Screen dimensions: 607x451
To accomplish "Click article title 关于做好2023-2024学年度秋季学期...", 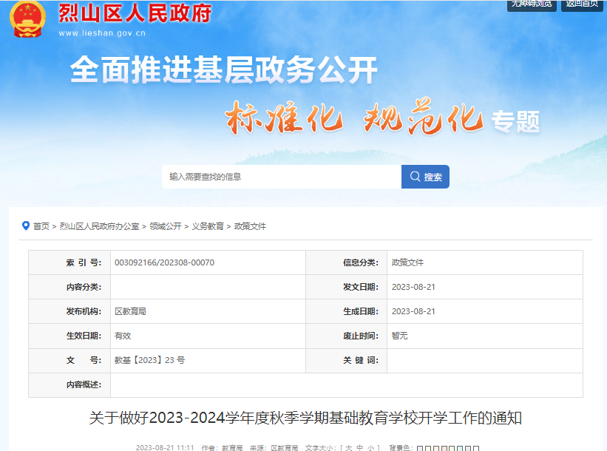I will click(x=305, y=418).
